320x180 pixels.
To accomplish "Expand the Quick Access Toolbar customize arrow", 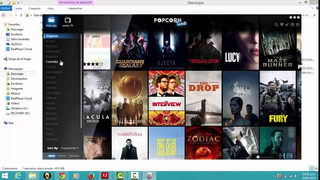I will click(x=18, y=3).
